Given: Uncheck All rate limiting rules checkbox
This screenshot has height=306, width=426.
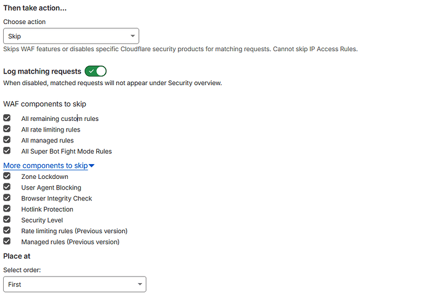Looking at the screenshot, I should pyautogui.click(x=7, y=129).
